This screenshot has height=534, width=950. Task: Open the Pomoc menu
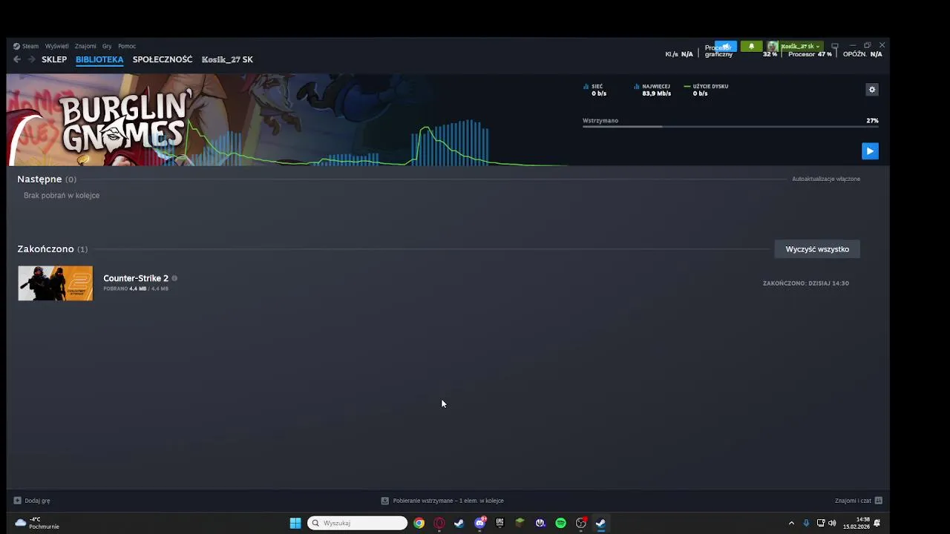point(127,46)
